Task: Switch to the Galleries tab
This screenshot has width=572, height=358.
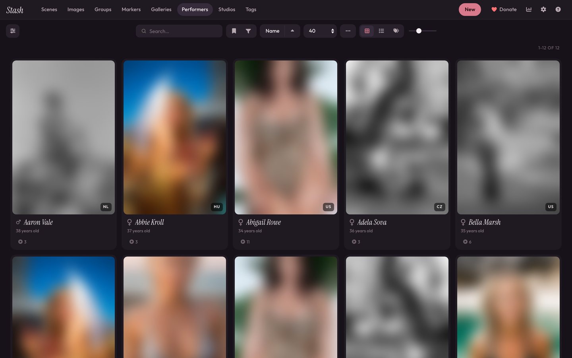Action: (x=161, y=10)
